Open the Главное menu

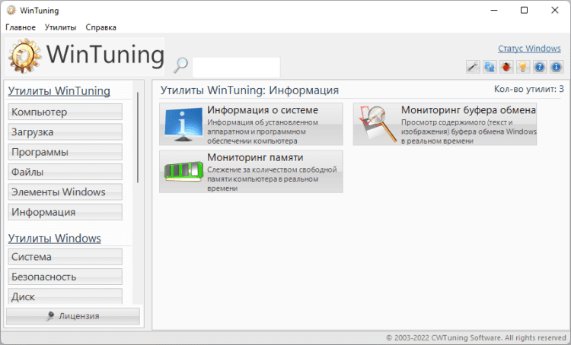pos(21,27)
